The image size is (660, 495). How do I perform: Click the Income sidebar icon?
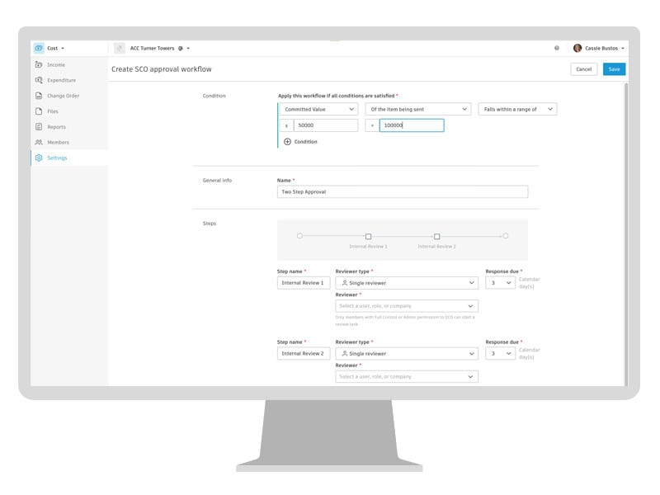(39, 64)
